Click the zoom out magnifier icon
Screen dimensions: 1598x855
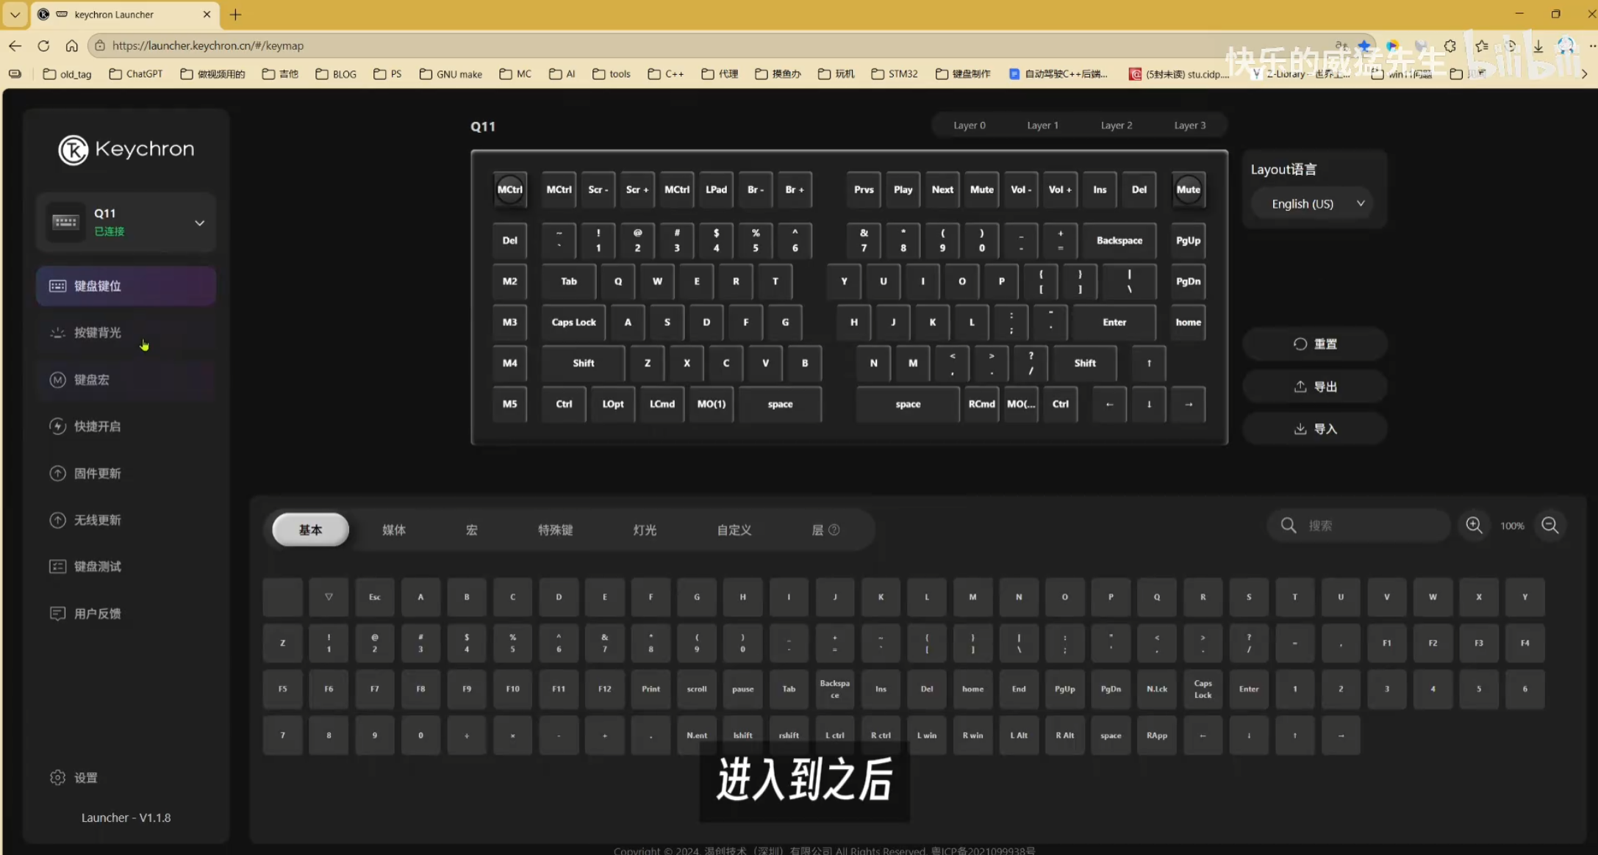(1550, 525)
